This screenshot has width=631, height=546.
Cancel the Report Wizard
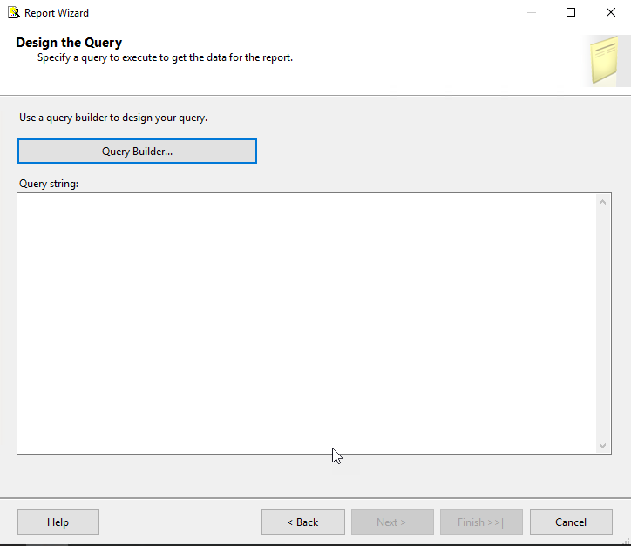point(571,522)
